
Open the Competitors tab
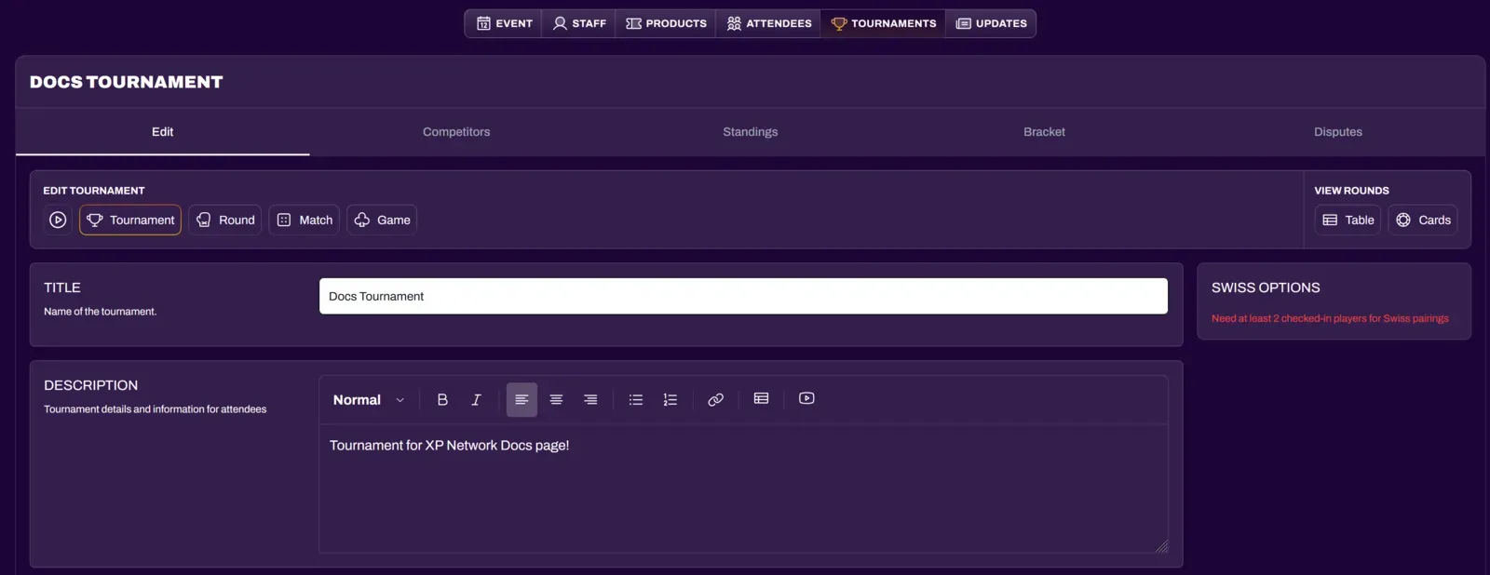click(456, 132)
